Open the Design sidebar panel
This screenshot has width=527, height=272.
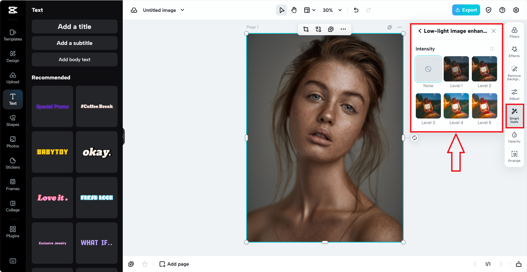[x=13, y=56]
